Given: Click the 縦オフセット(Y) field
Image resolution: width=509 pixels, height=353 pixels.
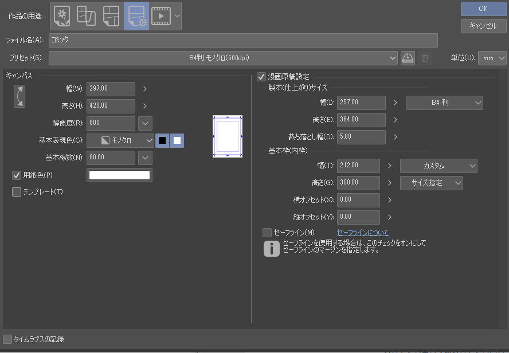Looking at the screenshot, I should 358,217.
